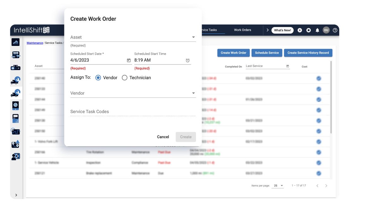Open the Help question mark icon
Image resolution: width=380 pixels, height=222 pixels.
[x=335, y=30]
